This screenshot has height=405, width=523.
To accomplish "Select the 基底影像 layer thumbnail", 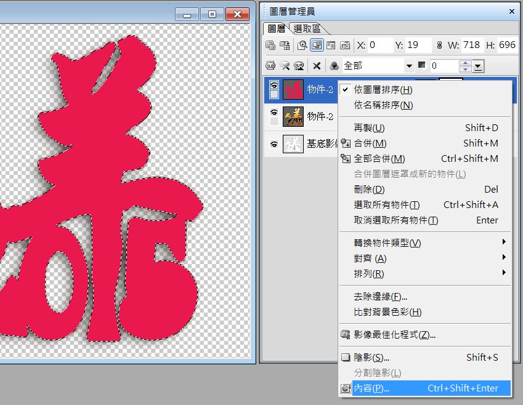I will point(293,144).
